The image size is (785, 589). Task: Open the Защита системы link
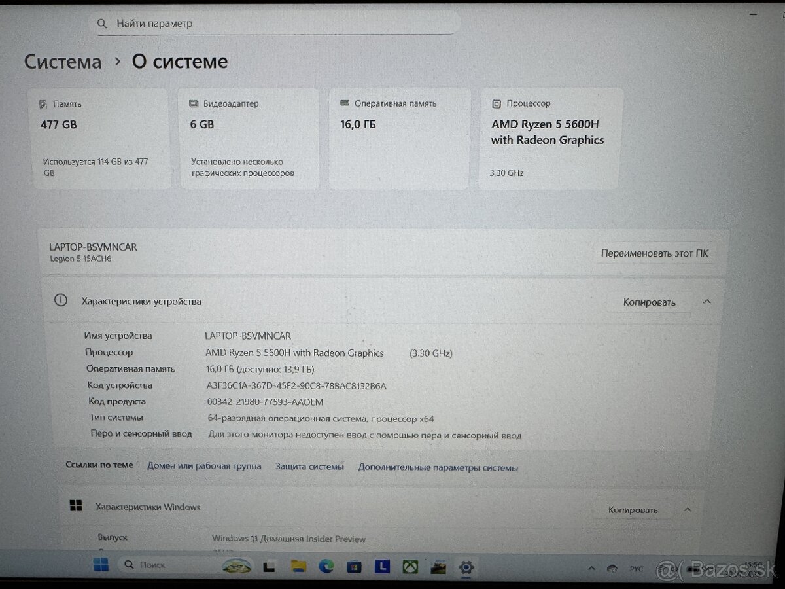[309, 467]
